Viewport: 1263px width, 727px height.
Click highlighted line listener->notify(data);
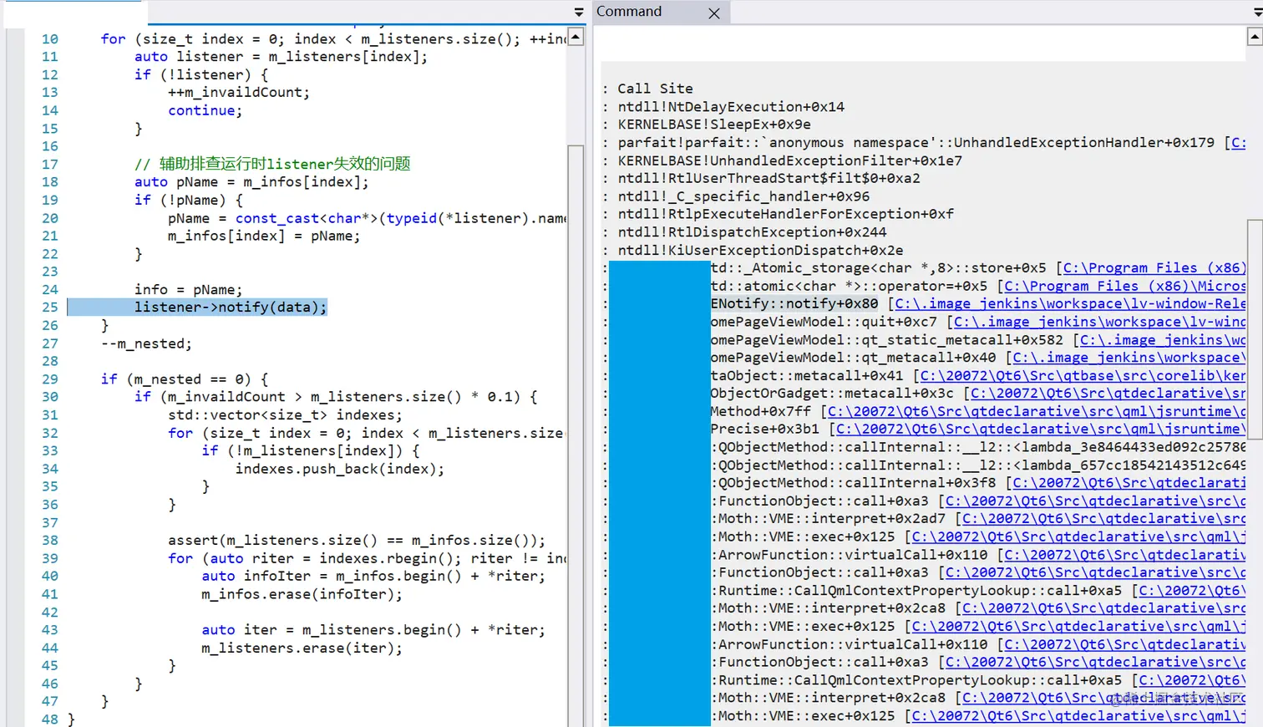(x=231, y=307)
